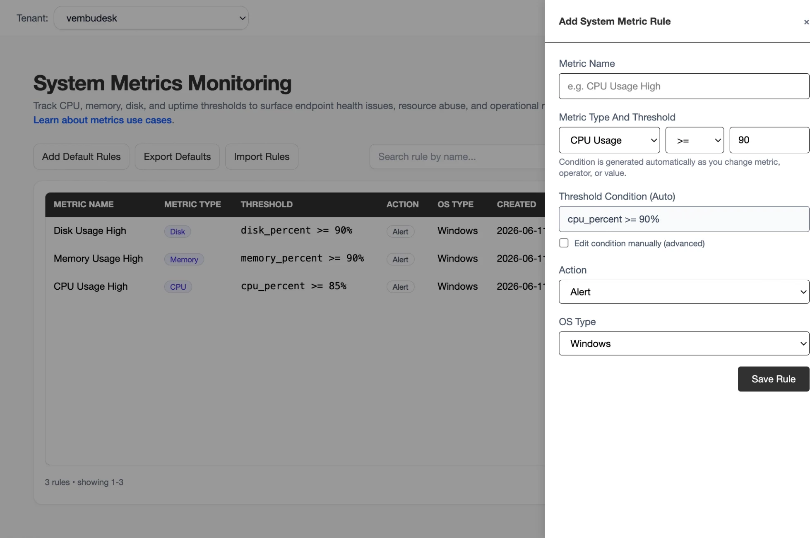Click Alert badge in Disk Usage High row
The image size is (810, 538).
click(400, 231)
